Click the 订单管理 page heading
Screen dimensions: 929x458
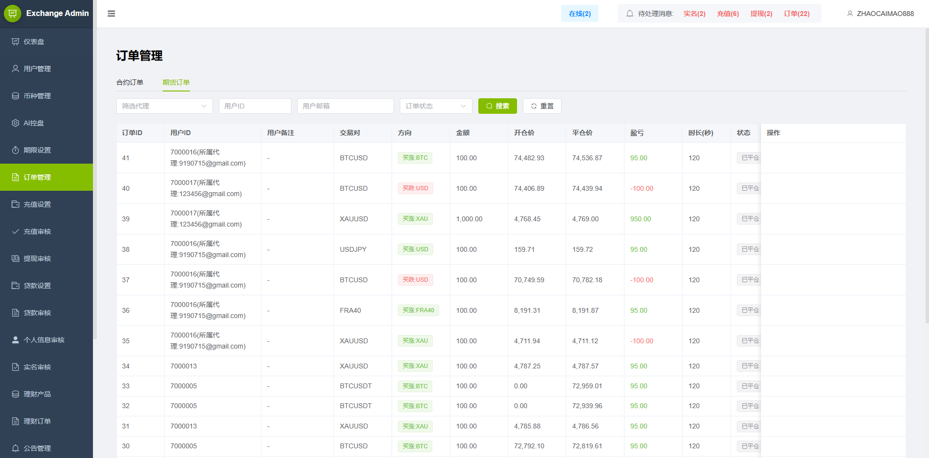coord(139,56)
